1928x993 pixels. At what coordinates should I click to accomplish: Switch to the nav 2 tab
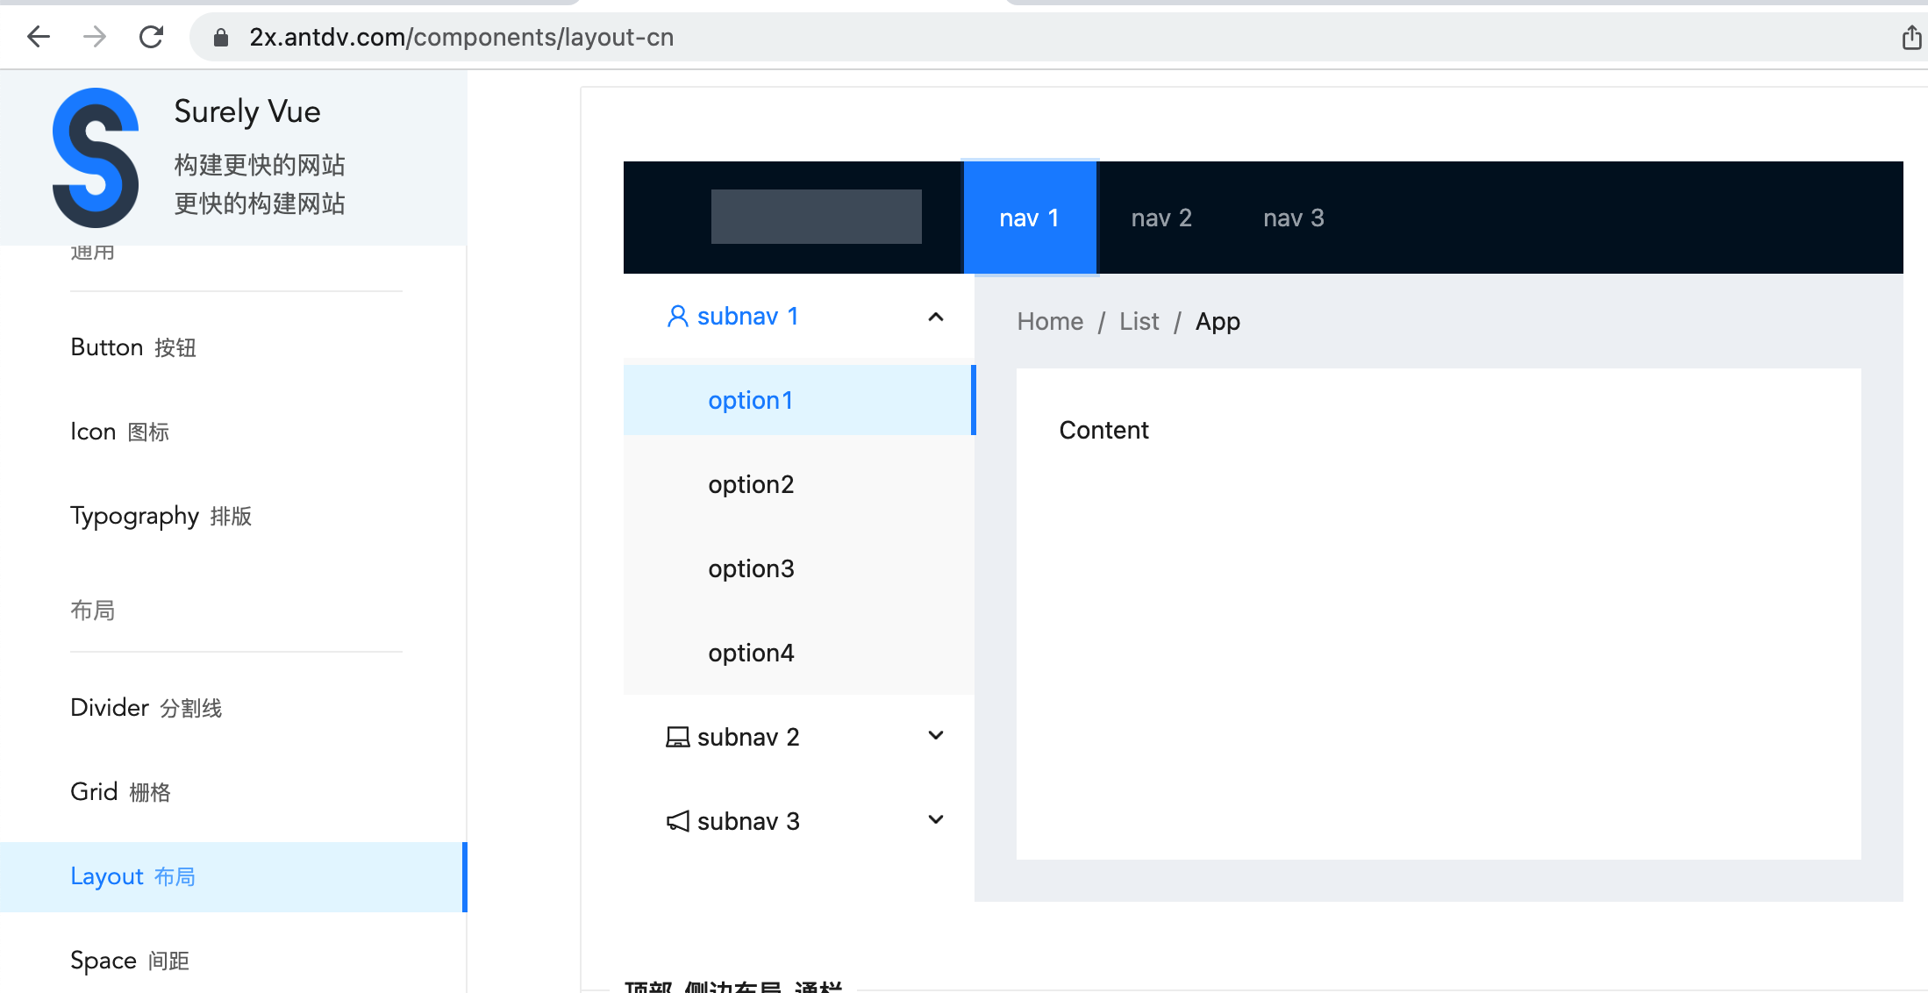[1161, 218]
